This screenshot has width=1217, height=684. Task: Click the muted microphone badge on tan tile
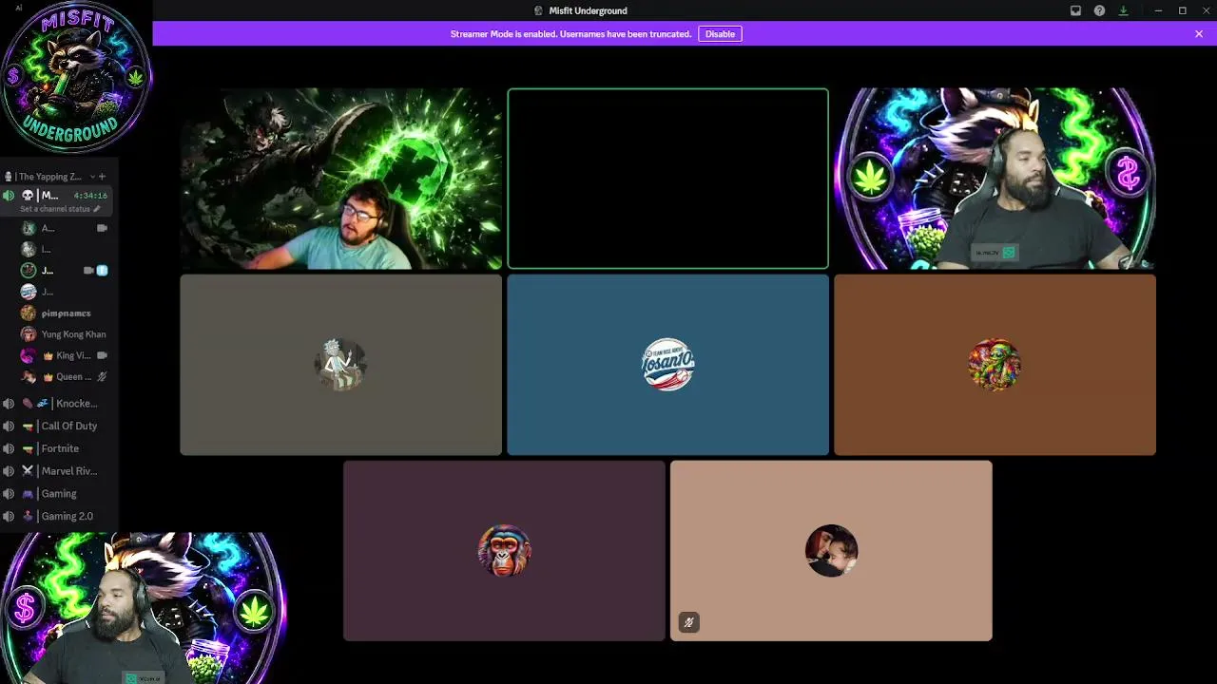pyautogui.click(x=689, y=623)
